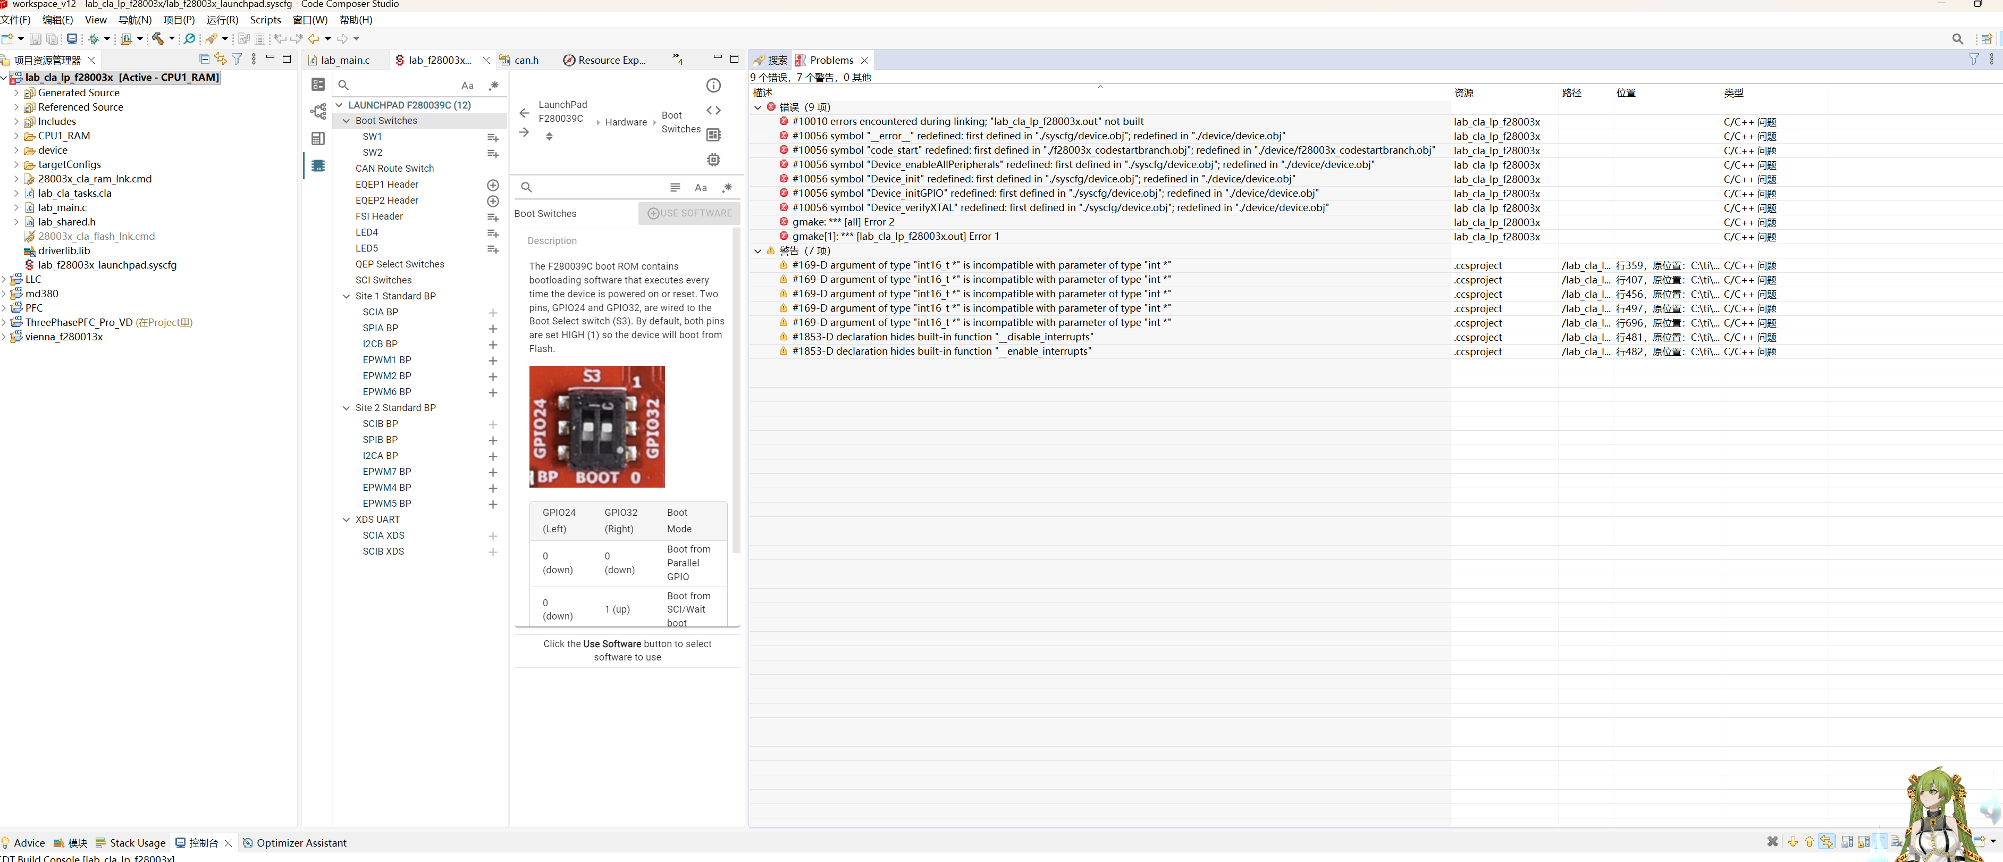Click the S3 boot switch image

(596, 426)
